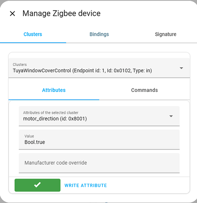Open the Signature tab
The width and height of the screenshot is (197, 203).
tap(165, 34)
